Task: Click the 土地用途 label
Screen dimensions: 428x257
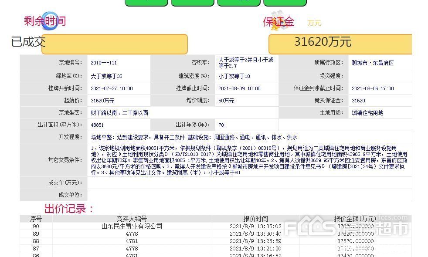Action: [331, 113]
